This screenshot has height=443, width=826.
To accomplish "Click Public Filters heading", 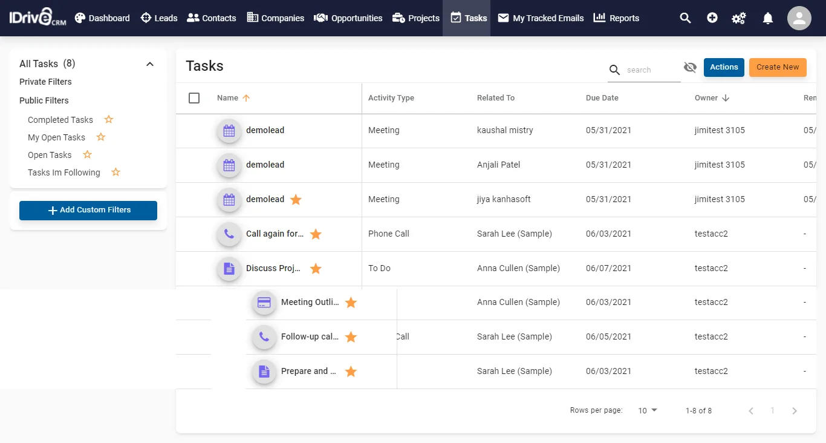I will [44, 100].
